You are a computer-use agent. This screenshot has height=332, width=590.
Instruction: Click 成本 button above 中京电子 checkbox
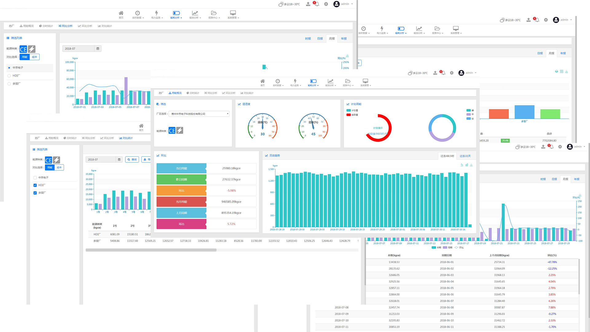pyautogui.click(x=59, y=168)
